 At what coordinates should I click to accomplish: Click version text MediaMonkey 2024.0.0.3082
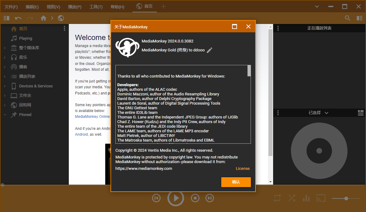pyautogui.click(x=168, y=41)
